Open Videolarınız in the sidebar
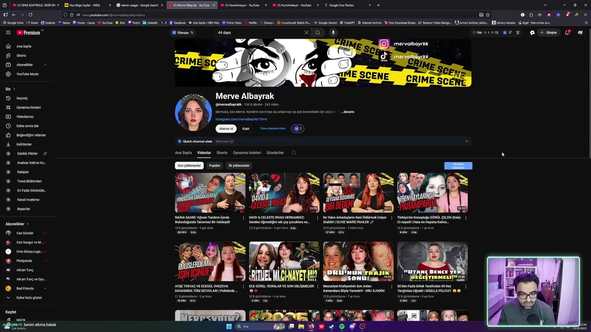This screenshot has width=591, height=332. [x=25, y=117]
